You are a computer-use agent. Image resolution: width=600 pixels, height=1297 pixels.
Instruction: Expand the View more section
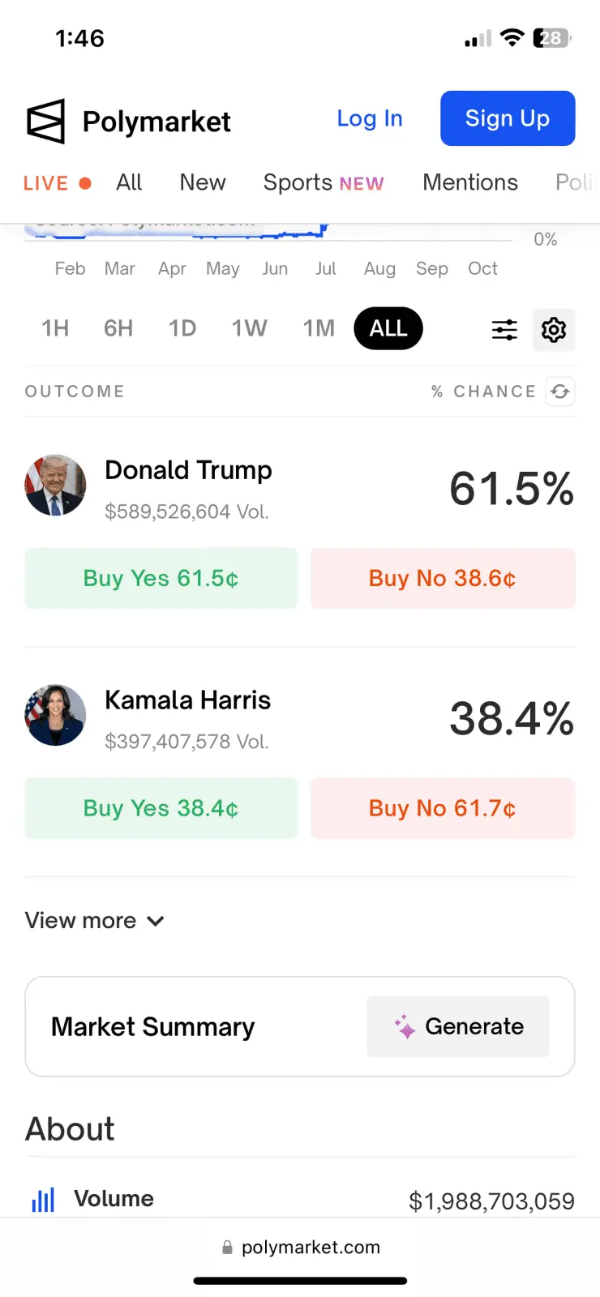[x=95, y=921]
